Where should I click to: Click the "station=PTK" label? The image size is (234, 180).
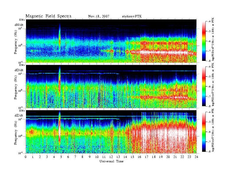(132, 16)
